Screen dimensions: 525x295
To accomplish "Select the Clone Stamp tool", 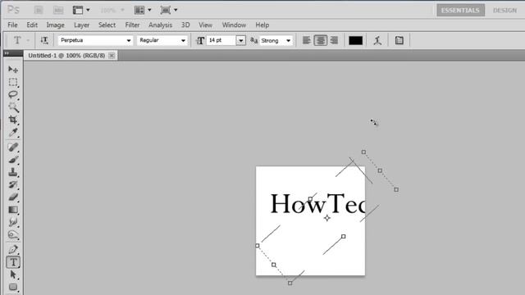I will (x=13, y=172).
